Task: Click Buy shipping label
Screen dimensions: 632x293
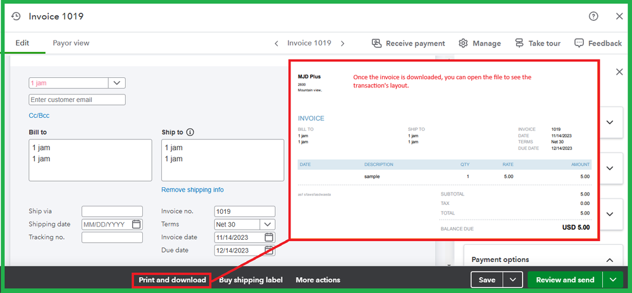Action: pos(251,280)
